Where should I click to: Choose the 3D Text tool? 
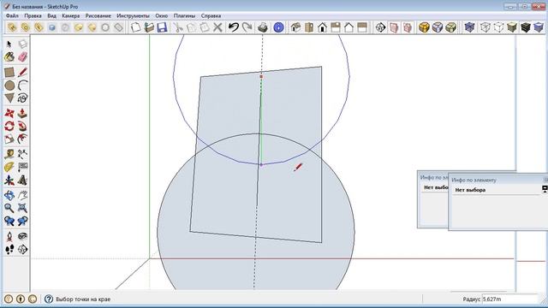click(23, 181)
